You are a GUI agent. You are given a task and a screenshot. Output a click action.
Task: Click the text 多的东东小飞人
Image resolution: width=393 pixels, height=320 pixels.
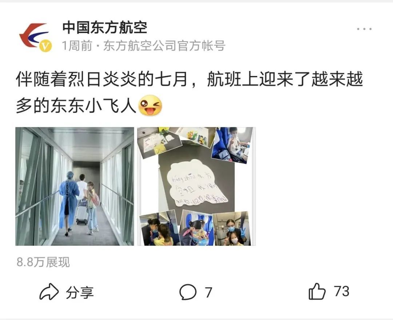(76, 106)
